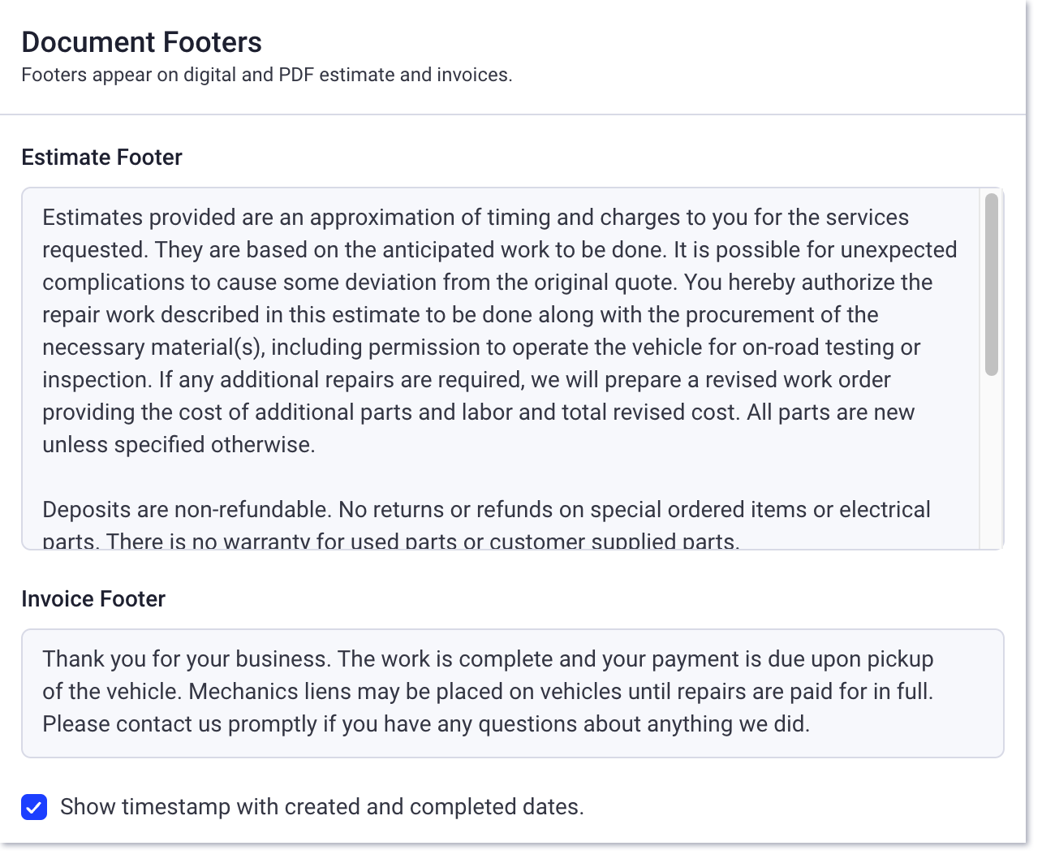Image resolution: width=1042 pixels, height=859 pixels.
Task: Uncheck show timestamp with created and completed dates
Action: (x=34, y=807)
